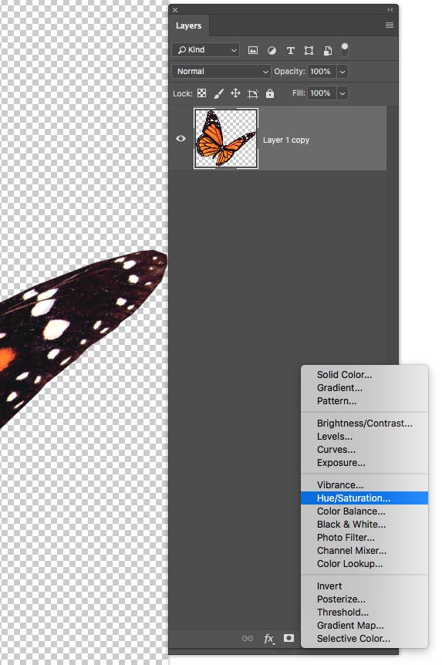Filter for type layers icon
The width and height of the screenshot is (442, 665).
point(291,50)
